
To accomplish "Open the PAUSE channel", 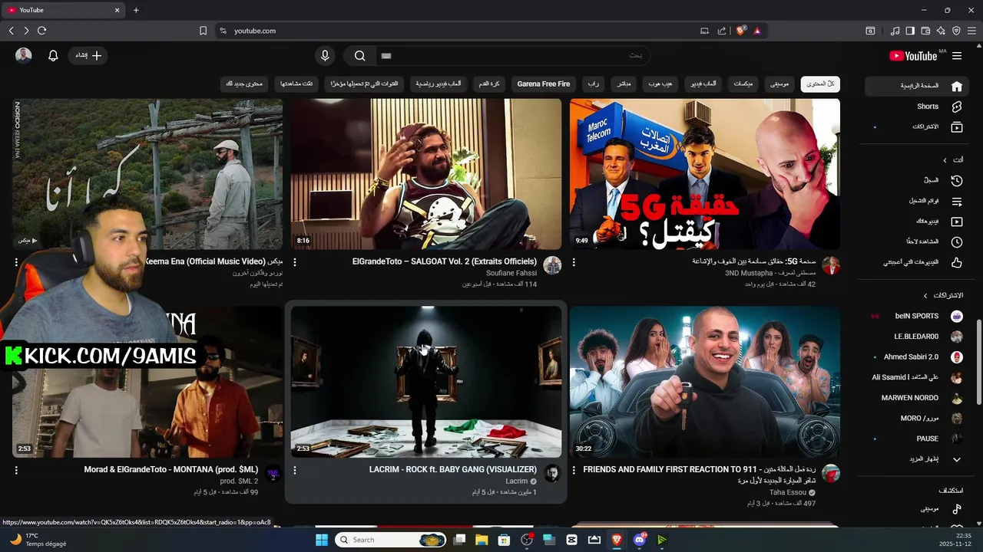I will [915, 439].
